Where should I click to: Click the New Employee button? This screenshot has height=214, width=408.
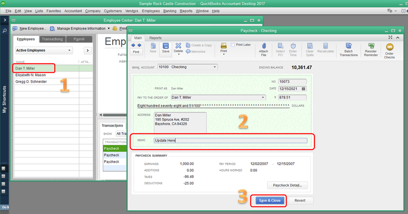coord(29,28)
